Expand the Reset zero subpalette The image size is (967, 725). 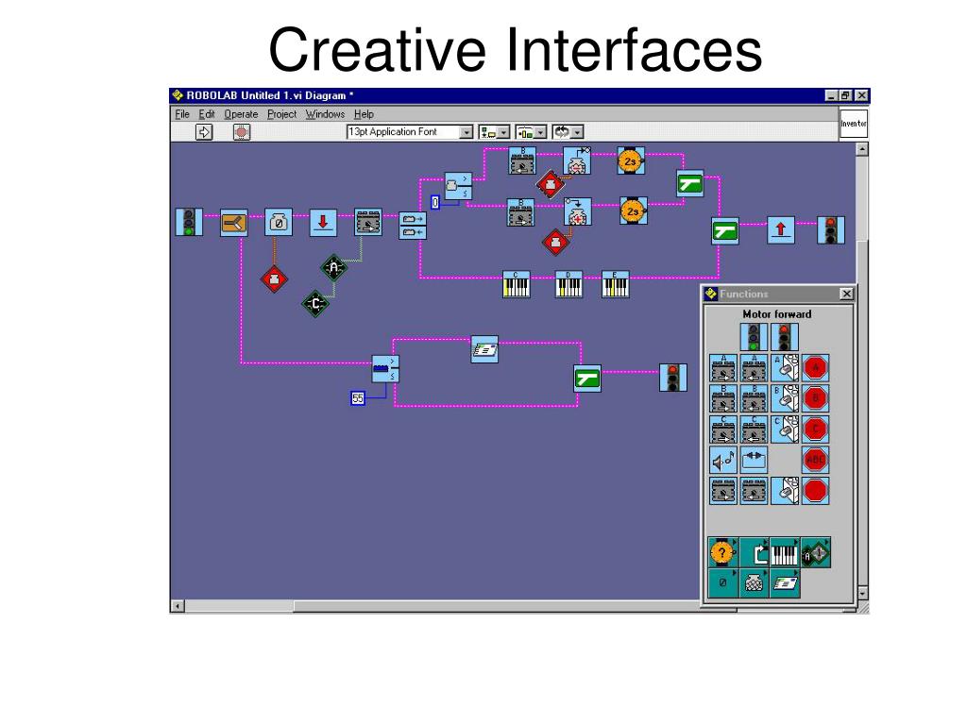(722, 583)
